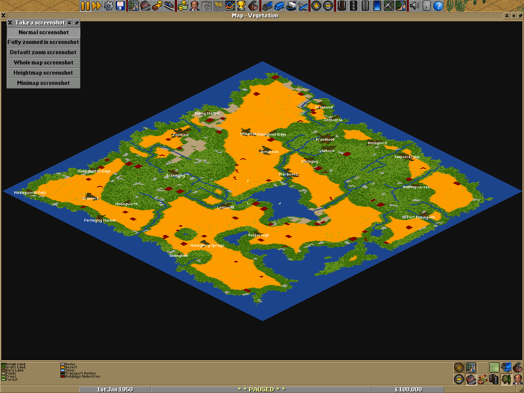Open the station list icon
Image resolution: width=524 pixels, height=393 pixels.
point(169,6)
